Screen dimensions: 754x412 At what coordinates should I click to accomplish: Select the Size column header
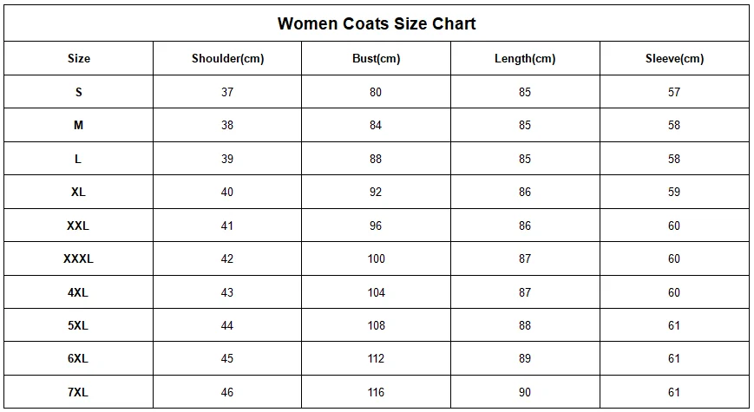[78, 59]
